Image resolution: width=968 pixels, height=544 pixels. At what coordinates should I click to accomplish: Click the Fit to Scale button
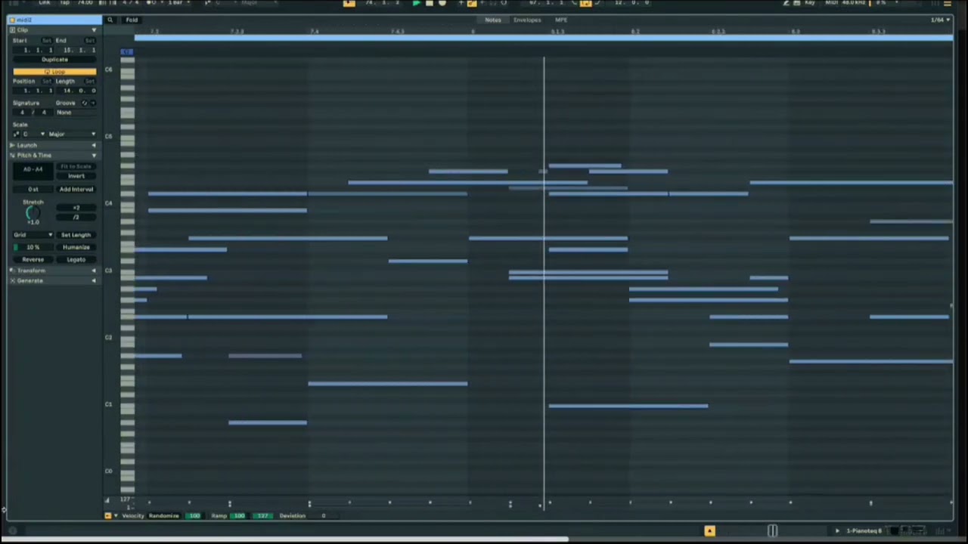click(76, 166)
